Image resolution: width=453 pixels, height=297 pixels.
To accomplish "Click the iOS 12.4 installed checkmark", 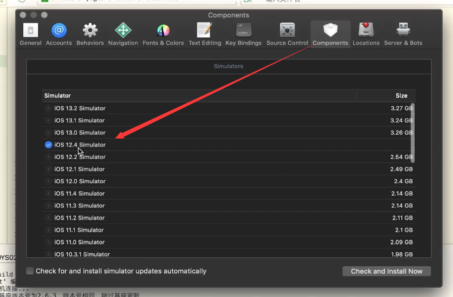I will [48, 145].
